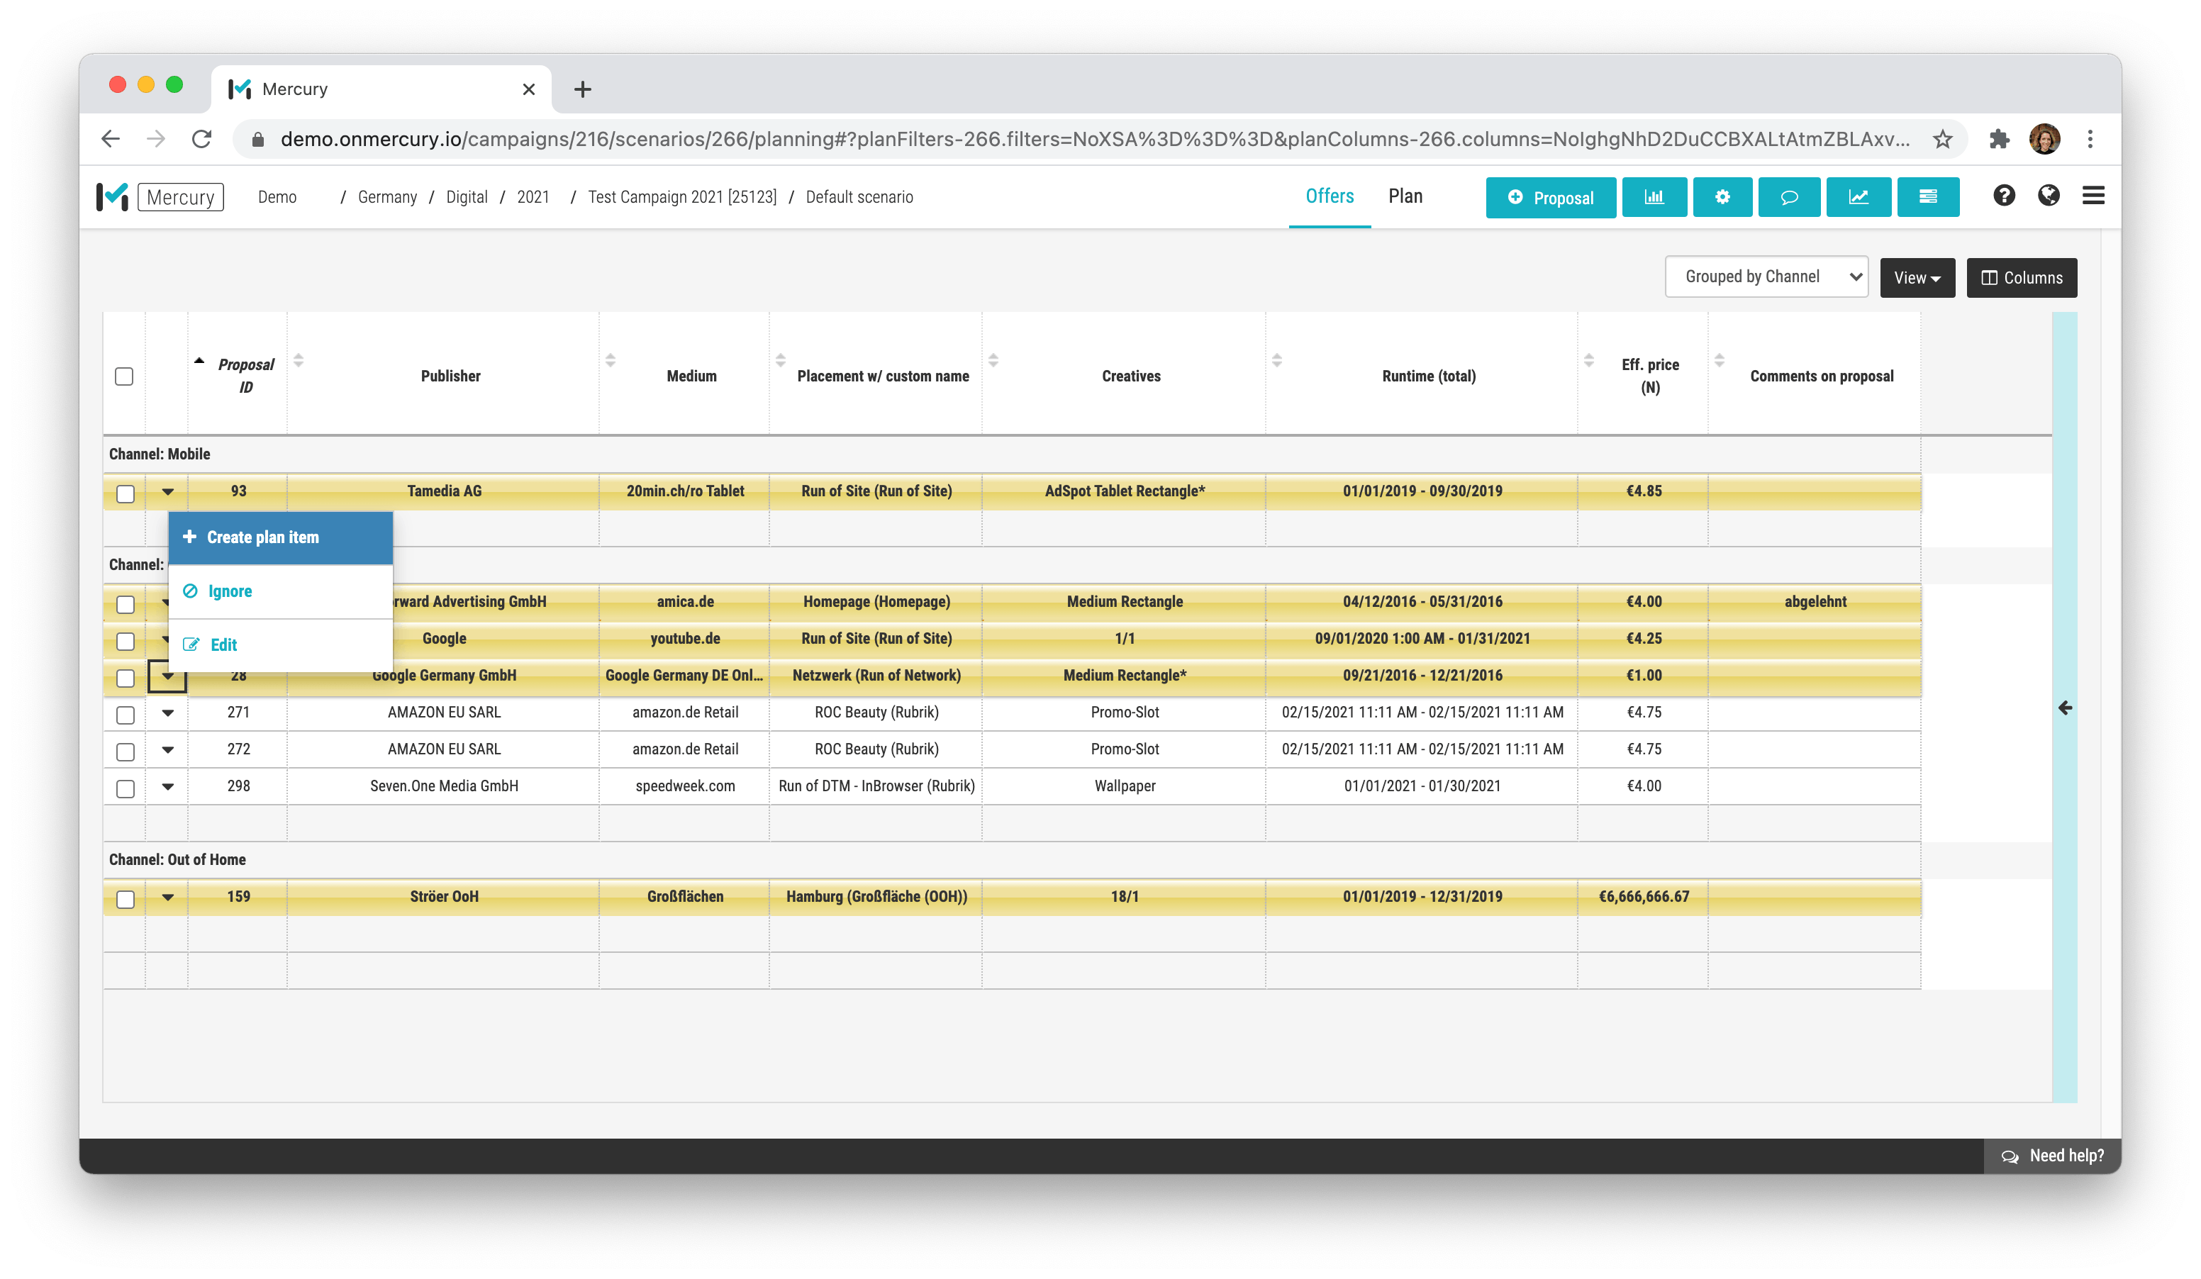Screen dimensions: 2201x1279
Task: Open the settings gear icon button
Action: point(1722,197)
